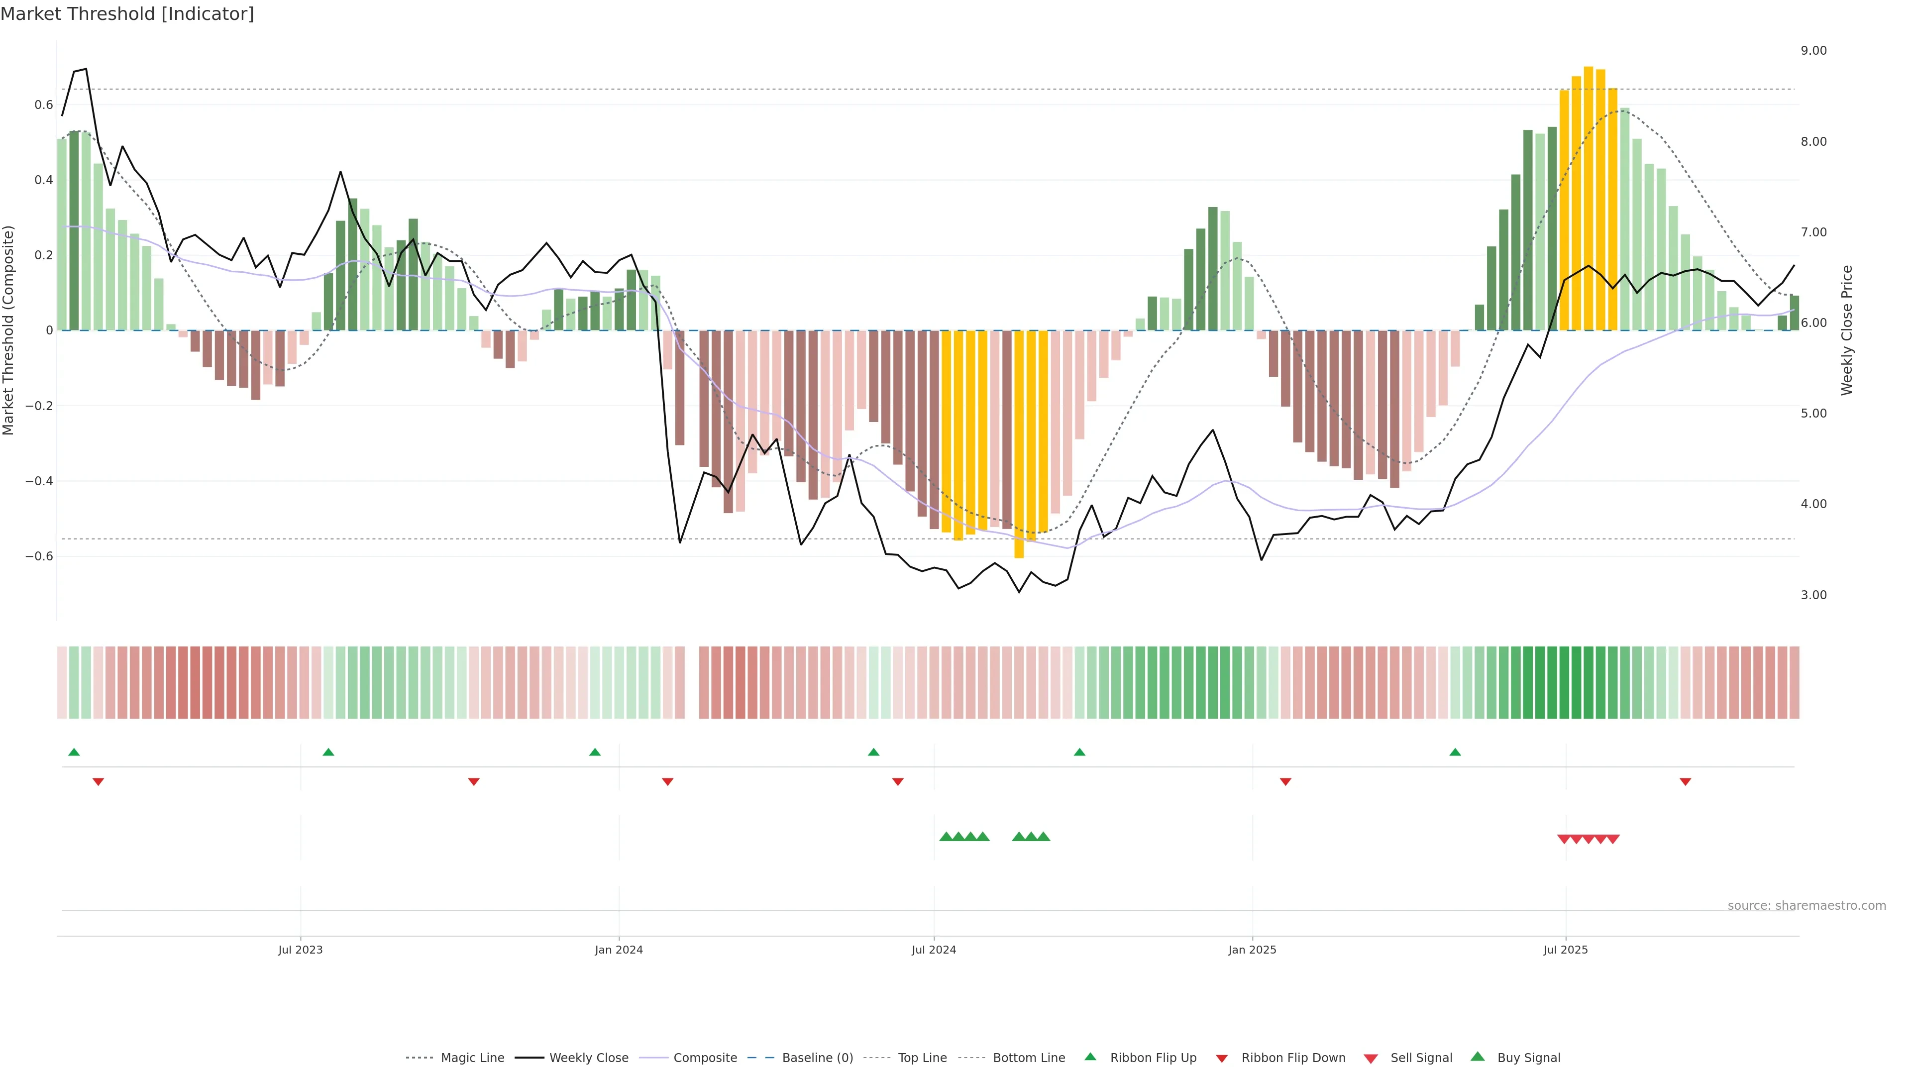Toggle Baseline (0) legend entry
This screenshot has width=1911, height=1075.
click(818, 1058)
